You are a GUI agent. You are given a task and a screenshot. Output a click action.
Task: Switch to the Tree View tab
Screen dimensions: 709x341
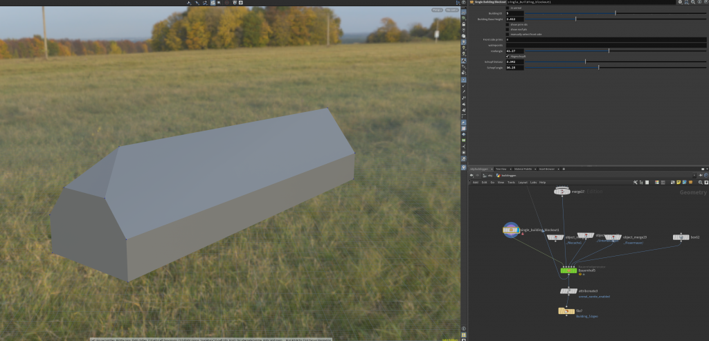coord(501,169)
